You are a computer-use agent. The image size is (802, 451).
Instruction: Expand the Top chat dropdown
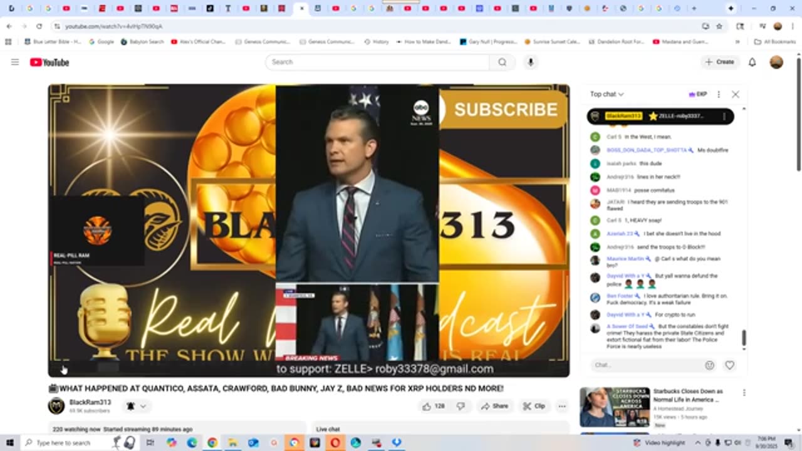(607, 94)
